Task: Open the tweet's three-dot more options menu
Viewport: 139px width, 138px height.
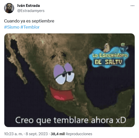Action: pos(132,6)
